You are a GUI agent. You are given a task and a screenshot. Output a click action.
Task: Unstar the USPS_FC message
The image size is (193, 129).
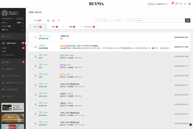click(x=35, y=37)
